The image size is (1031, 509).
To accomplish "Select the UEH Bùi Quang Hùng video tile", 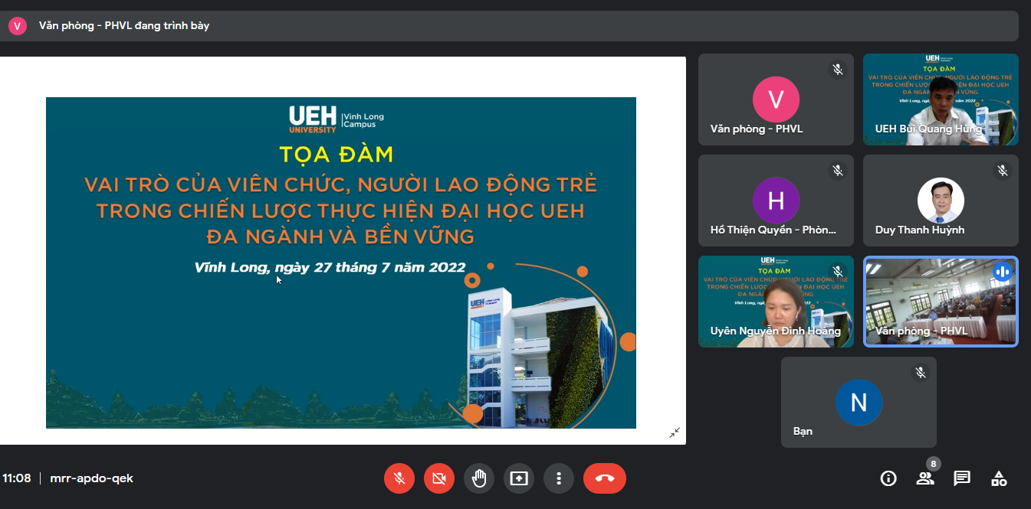I will click(x=941, y=100).
